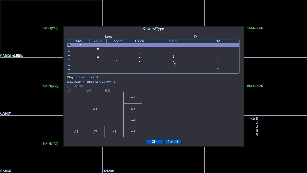Click the value 8 in IP 5M column

coord(218,69)
